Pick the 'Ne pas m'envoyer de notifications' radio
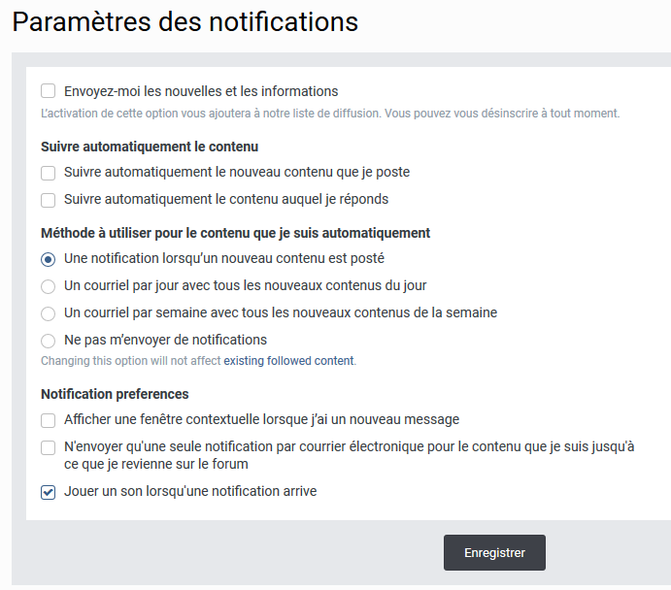The height and width of the screenshot is (590, 671). [x=49, y=341]
